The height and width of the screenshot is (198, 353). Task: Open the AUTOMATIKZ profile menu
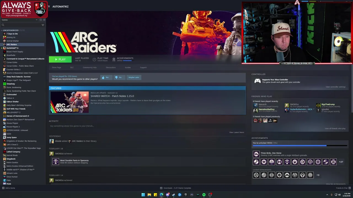click(x=60, y=6)
